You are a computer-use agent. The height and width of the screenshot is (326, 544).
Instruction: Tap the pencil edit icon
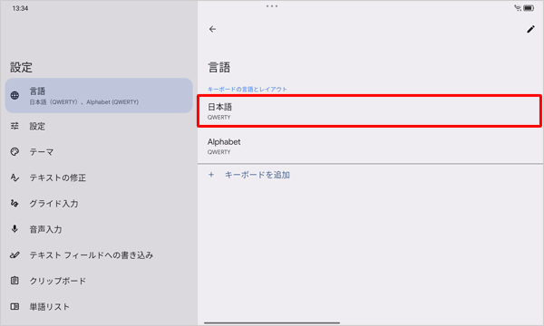530,29
